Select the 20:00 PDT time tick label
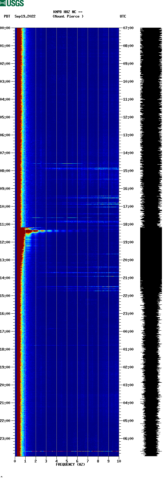The height and width of the screenshot is (480, 164). [5, 385]
